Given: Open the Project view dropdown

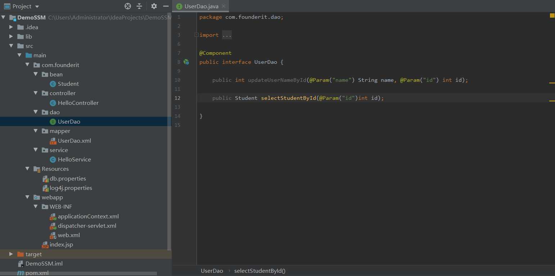Looking at the screenshot, I should pyautogui.click(x=37, y=6).
